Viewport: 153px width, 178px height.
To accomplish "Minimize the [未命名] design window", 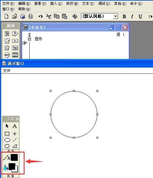I will (x=111, y=27).
